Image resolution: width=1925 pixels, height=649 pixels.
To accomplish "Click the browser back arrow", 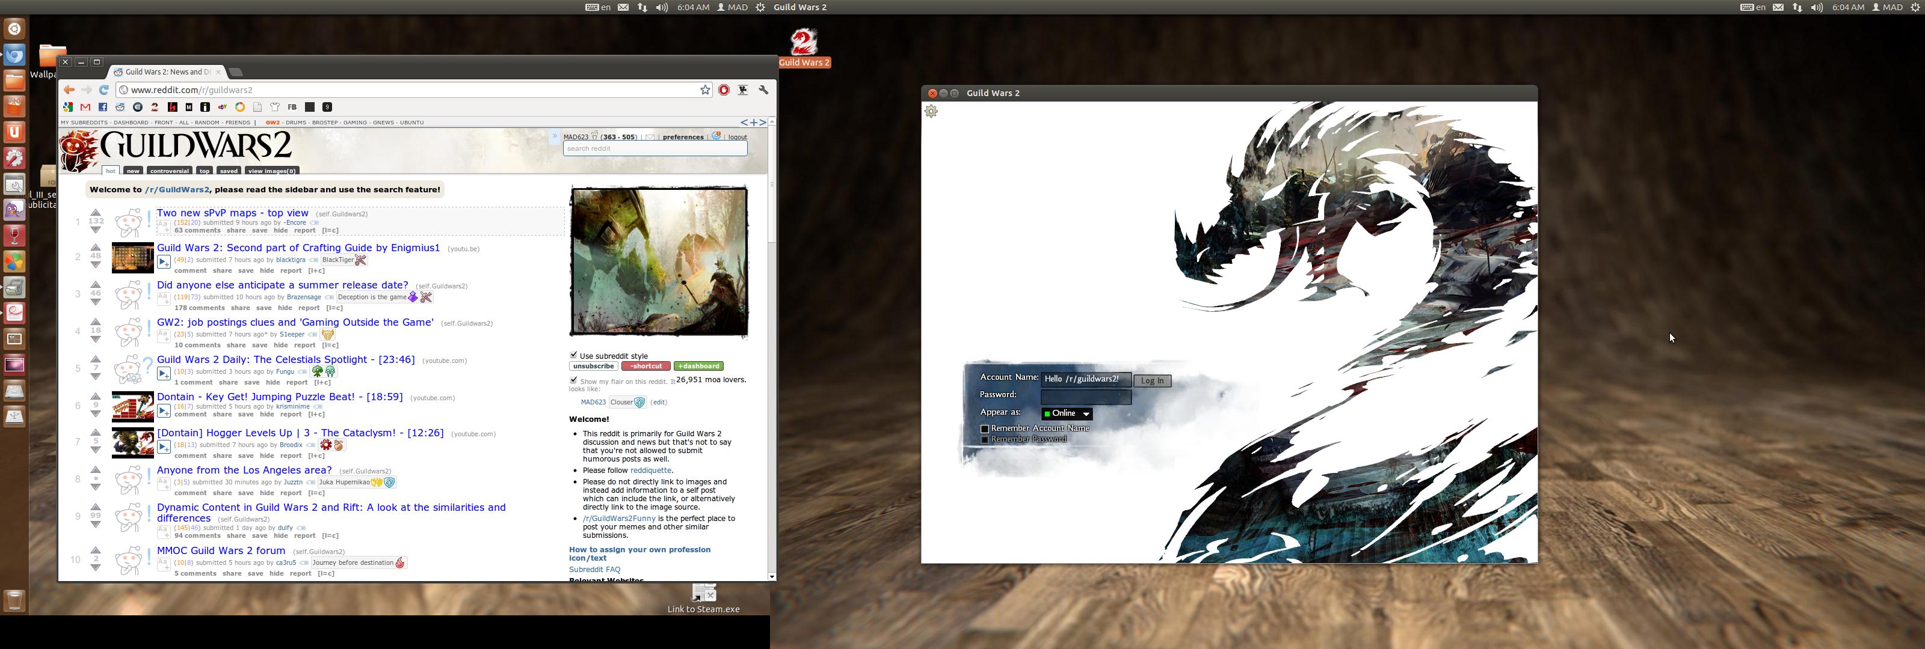I will tap(69, 90).
